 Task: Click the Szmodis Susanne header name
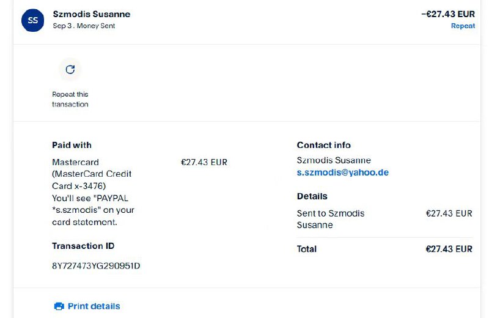click(92, 14)
